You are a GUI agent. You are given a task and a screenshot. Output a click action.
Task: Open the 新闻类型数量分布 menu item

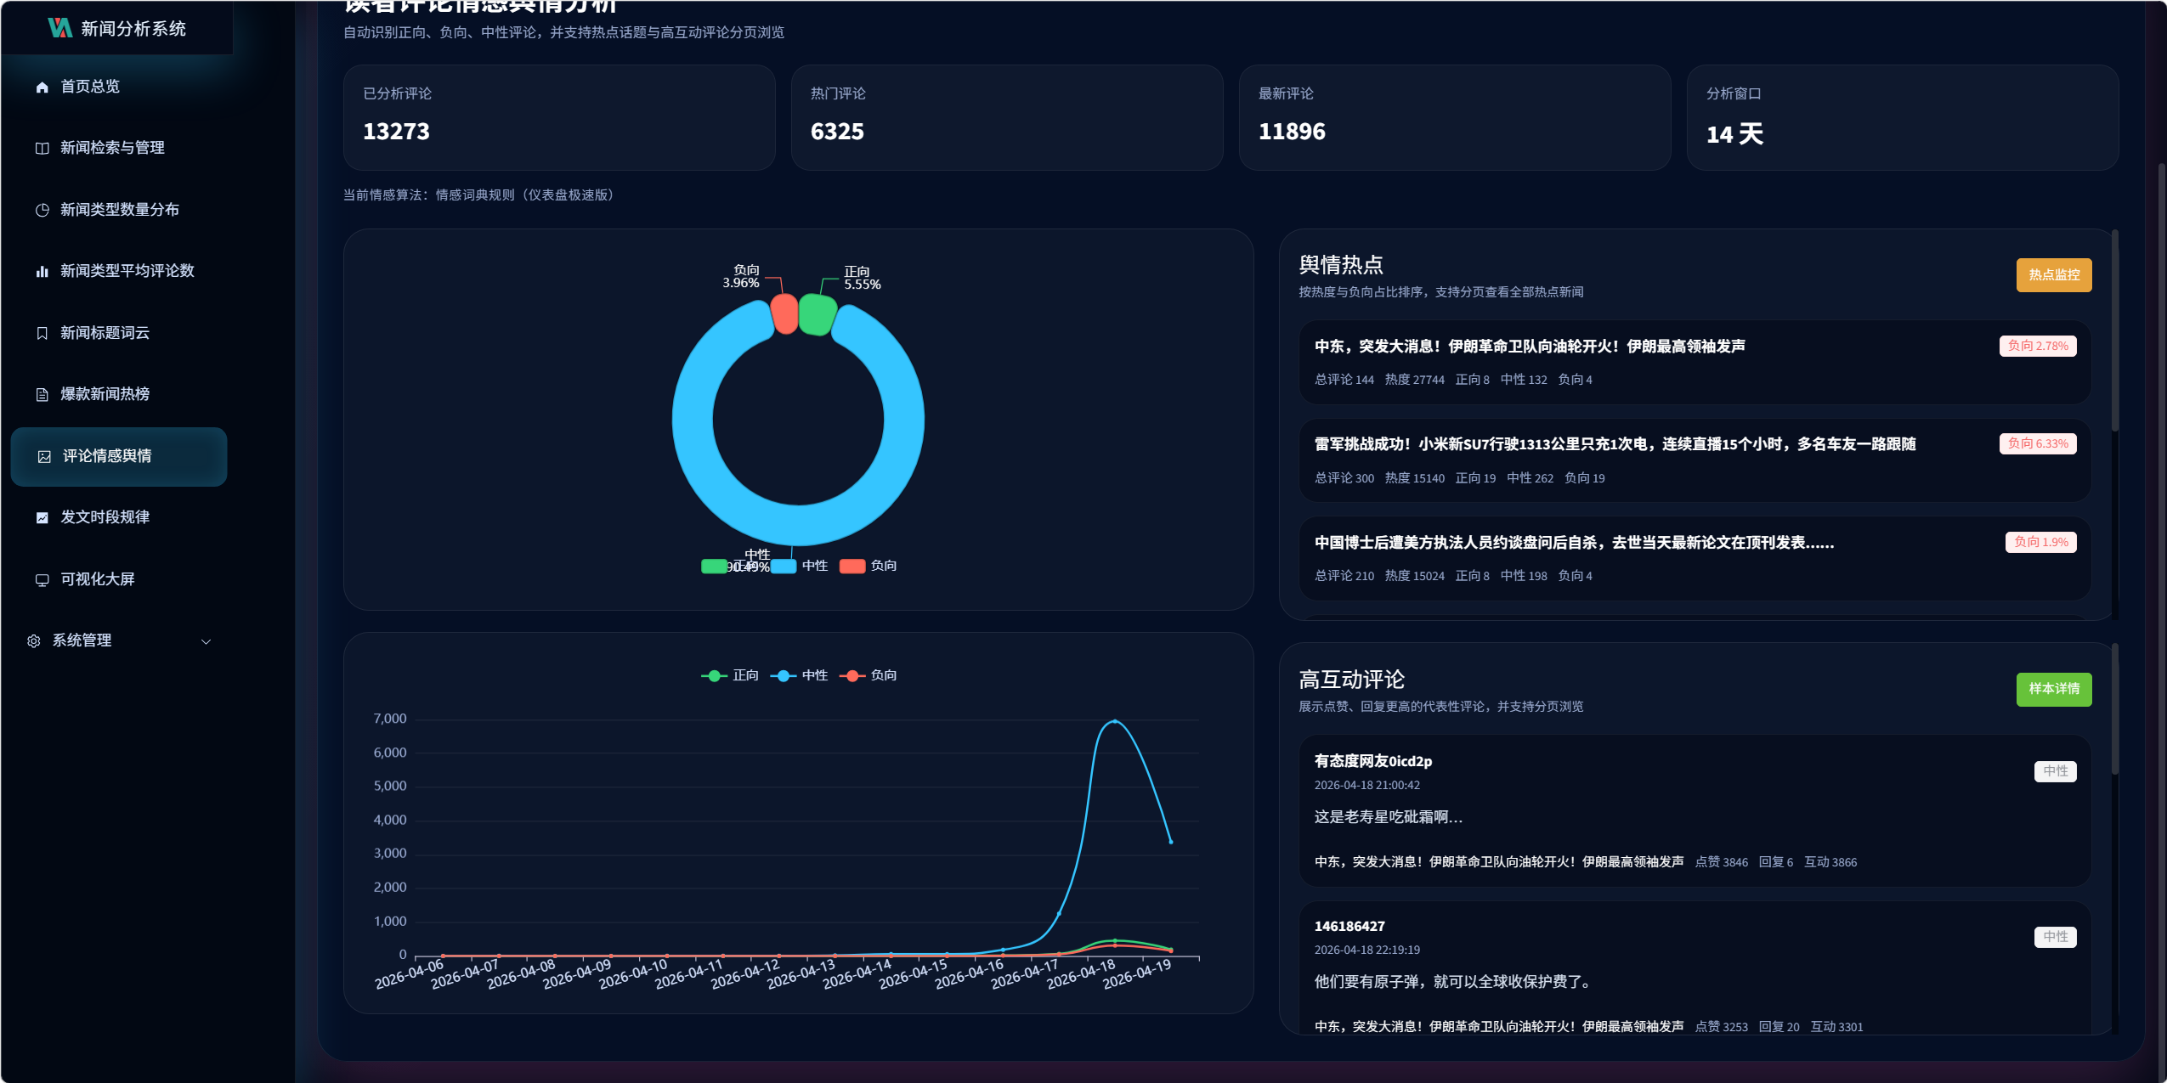[x=119, y=210]
